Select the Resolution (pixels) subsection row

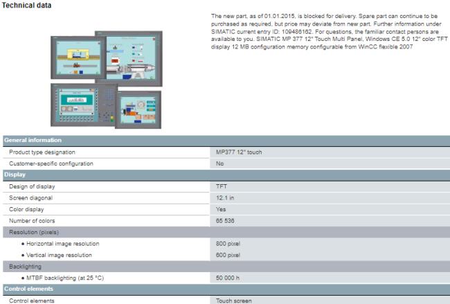[x=37, y=232]
